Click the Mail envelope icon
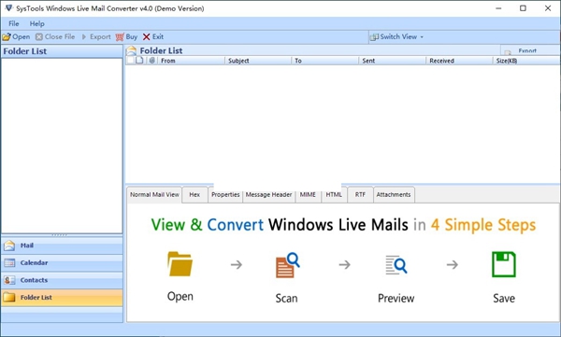 pyautogui.click(x=9, y=246)
